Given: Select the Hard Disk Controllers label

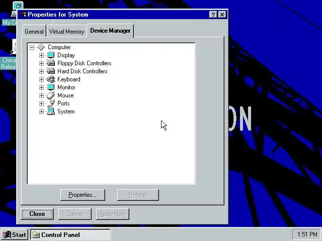Looking at the screenshot, I should coord(83,71).
